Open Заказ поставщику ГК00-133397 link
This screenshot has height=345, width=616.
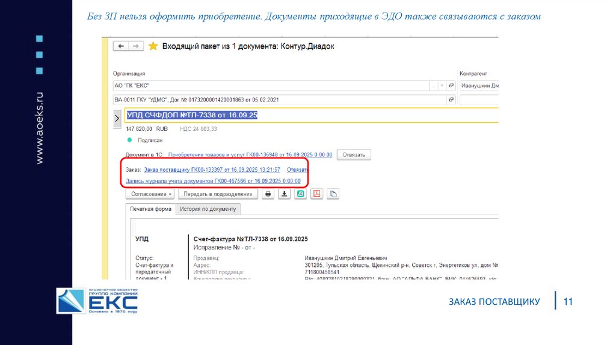click(x=212, y=169)
